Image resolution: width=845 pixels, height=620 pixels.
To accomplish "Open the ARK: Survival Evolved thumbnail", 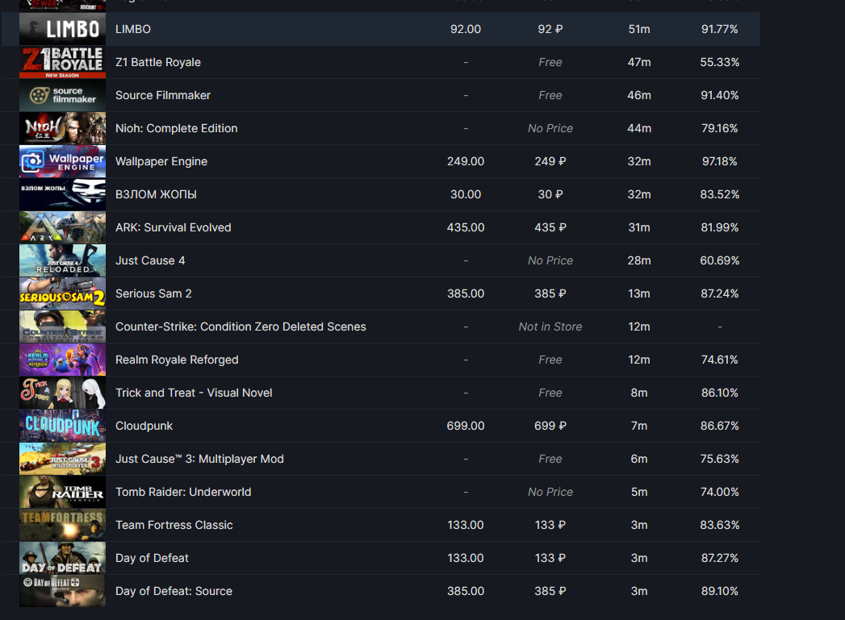I will coord(62,227).
